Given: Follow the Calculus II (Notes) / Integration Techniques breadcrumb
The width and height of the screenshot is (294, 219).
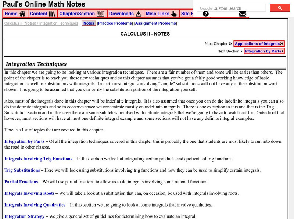Looking at the screenshot, I should pyautogui.click(x=41, y=23).
